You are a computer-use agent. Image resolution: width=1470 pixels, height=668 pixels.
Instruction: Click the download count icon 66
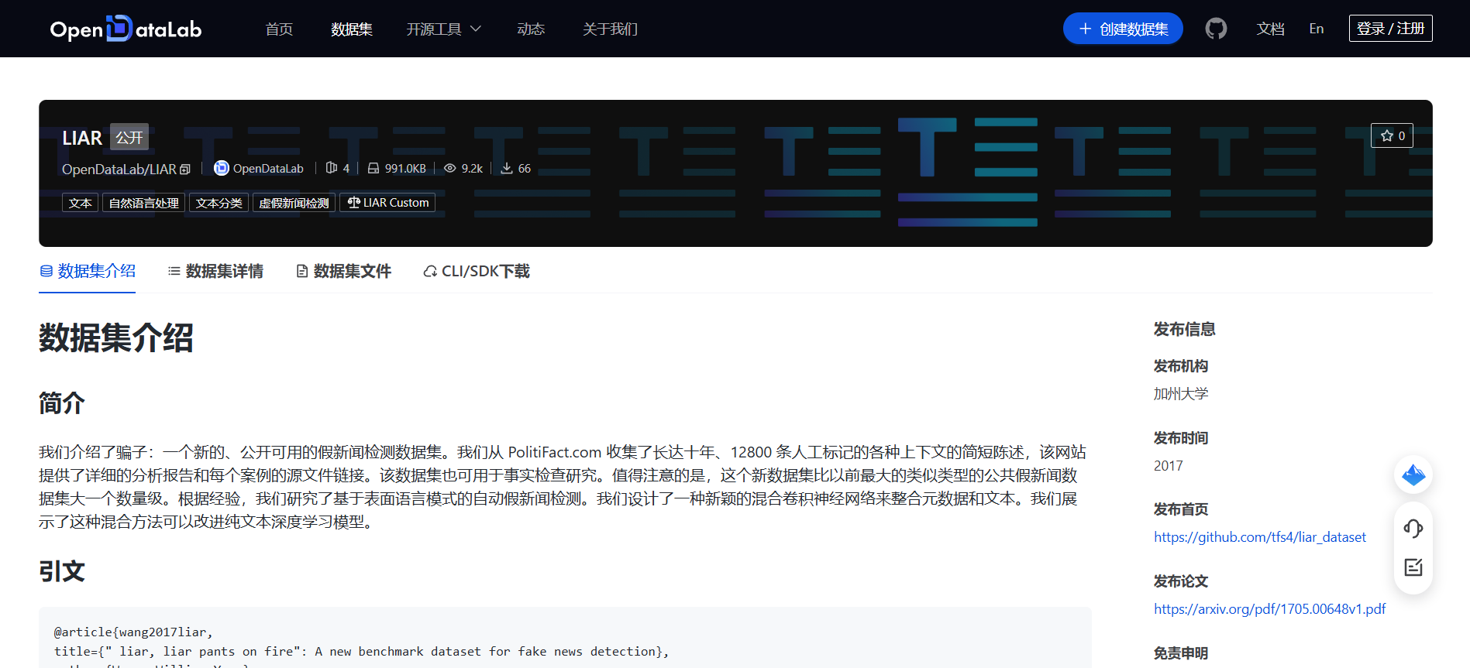pos(507,168)
